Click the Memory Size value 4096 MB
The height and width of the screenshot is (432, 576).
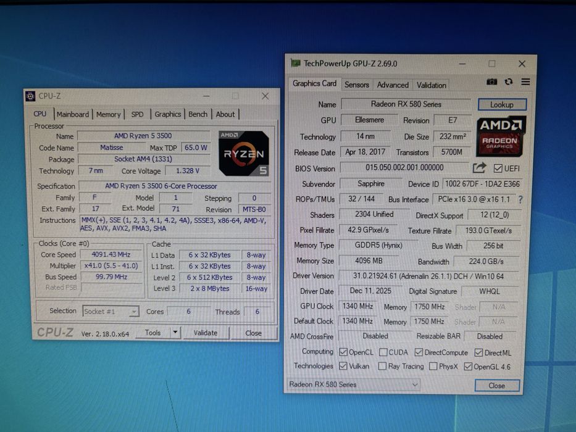pos(369,261)
